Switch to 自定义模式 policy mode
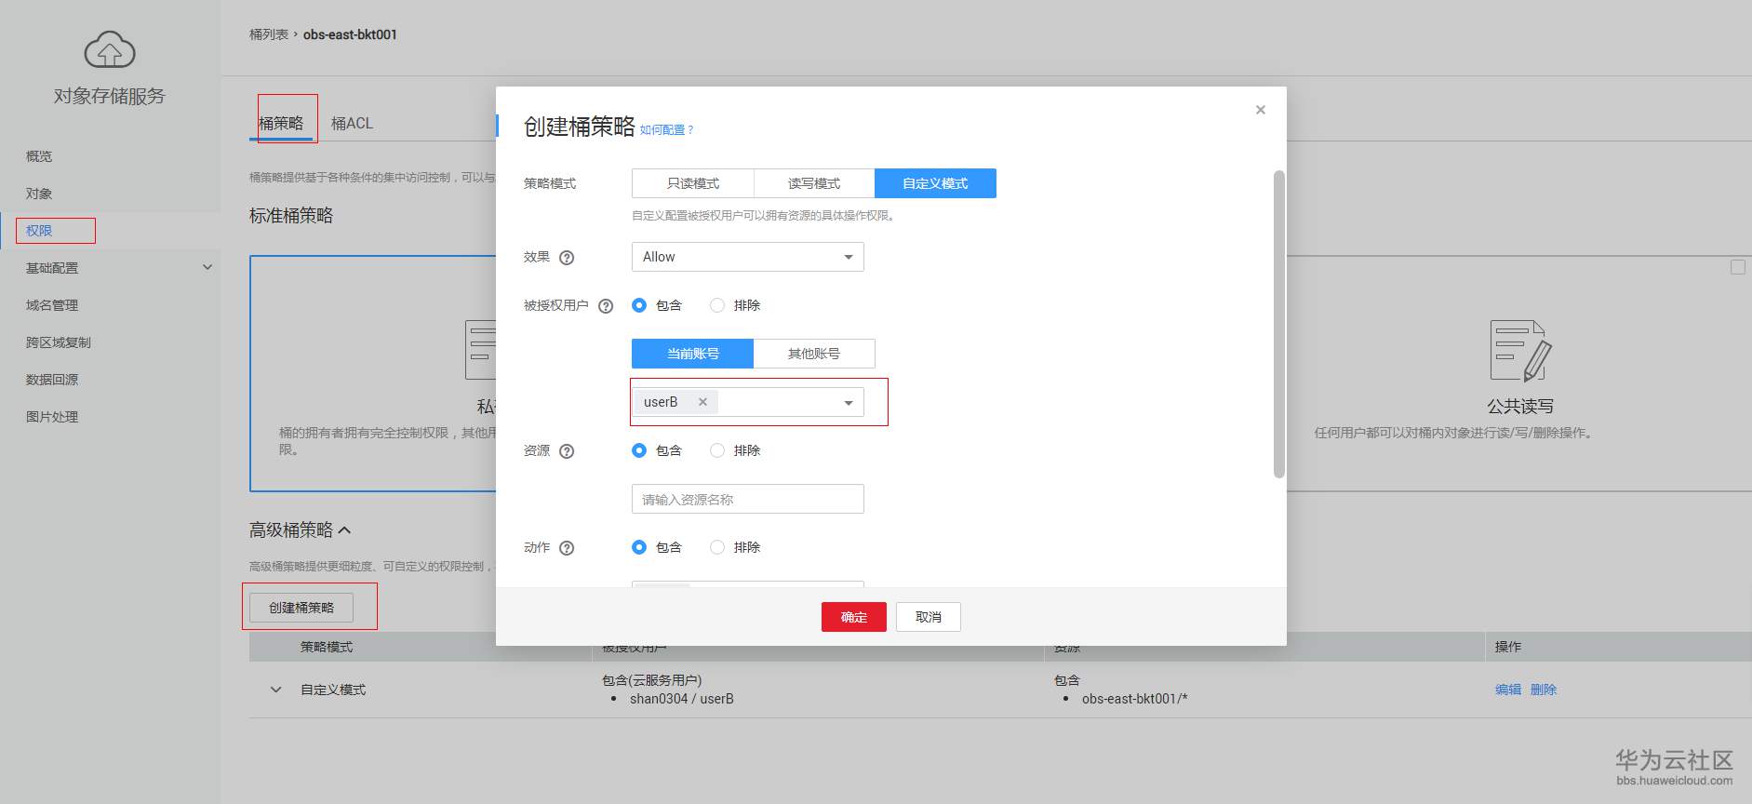 pyautogui.click(x=935, y=183)
